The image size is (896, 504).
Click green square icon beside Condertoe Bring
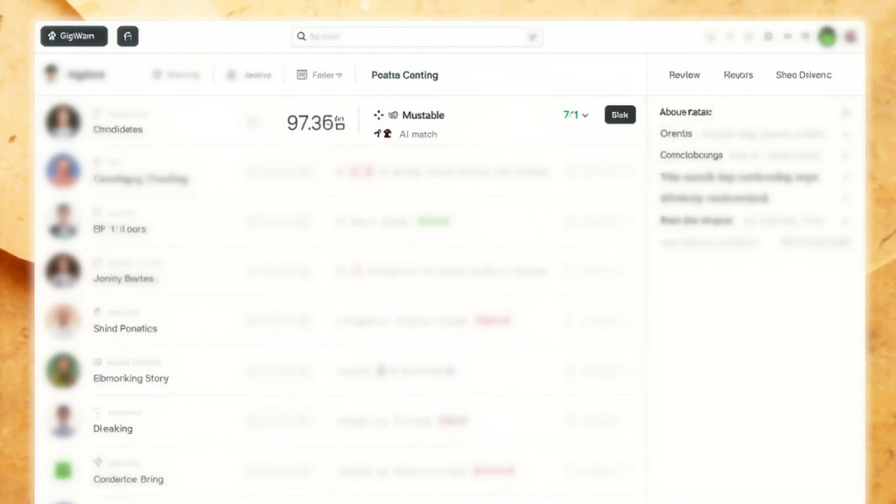click(63, 470)
